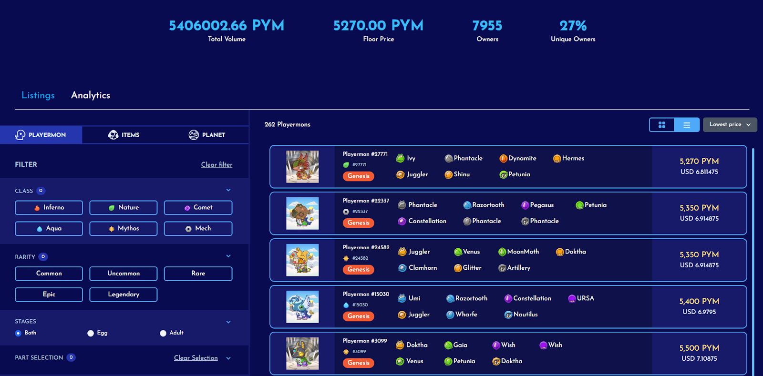Viewport: 763px width, 376px height.
Task: Click the listings vertical scrollbar
Action: click(753, 262)
